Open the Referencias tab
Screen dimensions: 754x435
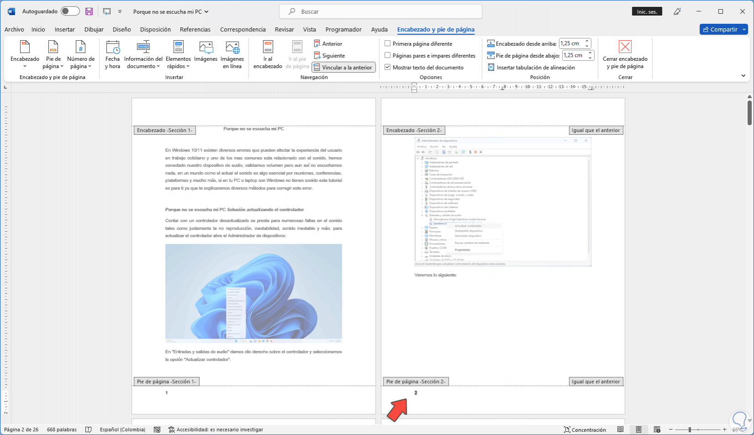[x=195, y=29]
